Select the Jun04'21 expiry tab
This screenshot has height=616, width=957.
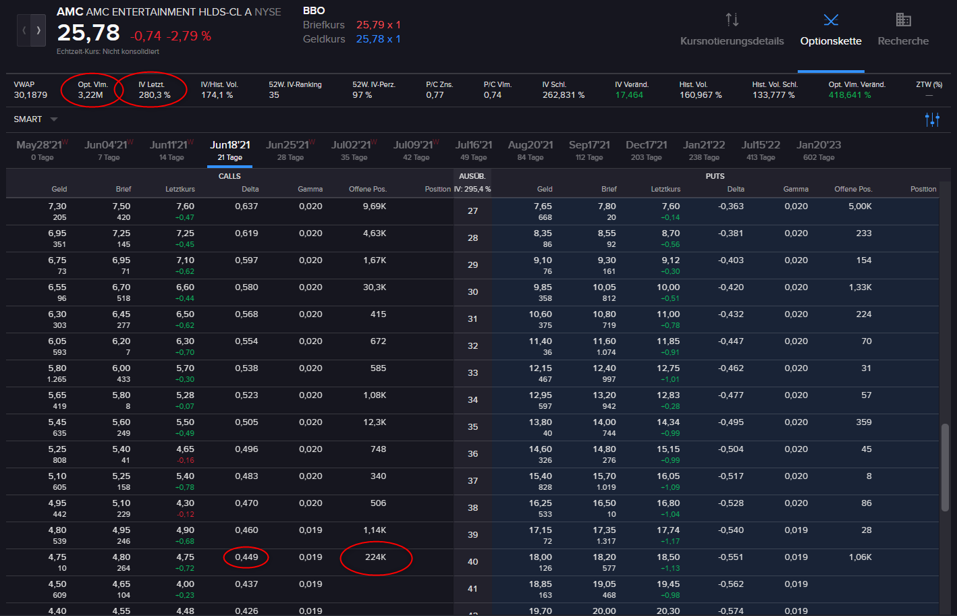tap(109, 150)
